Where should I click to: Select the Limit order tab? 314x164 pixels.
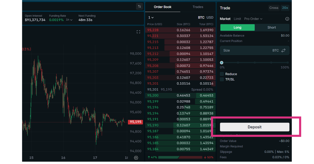point(237,19)
